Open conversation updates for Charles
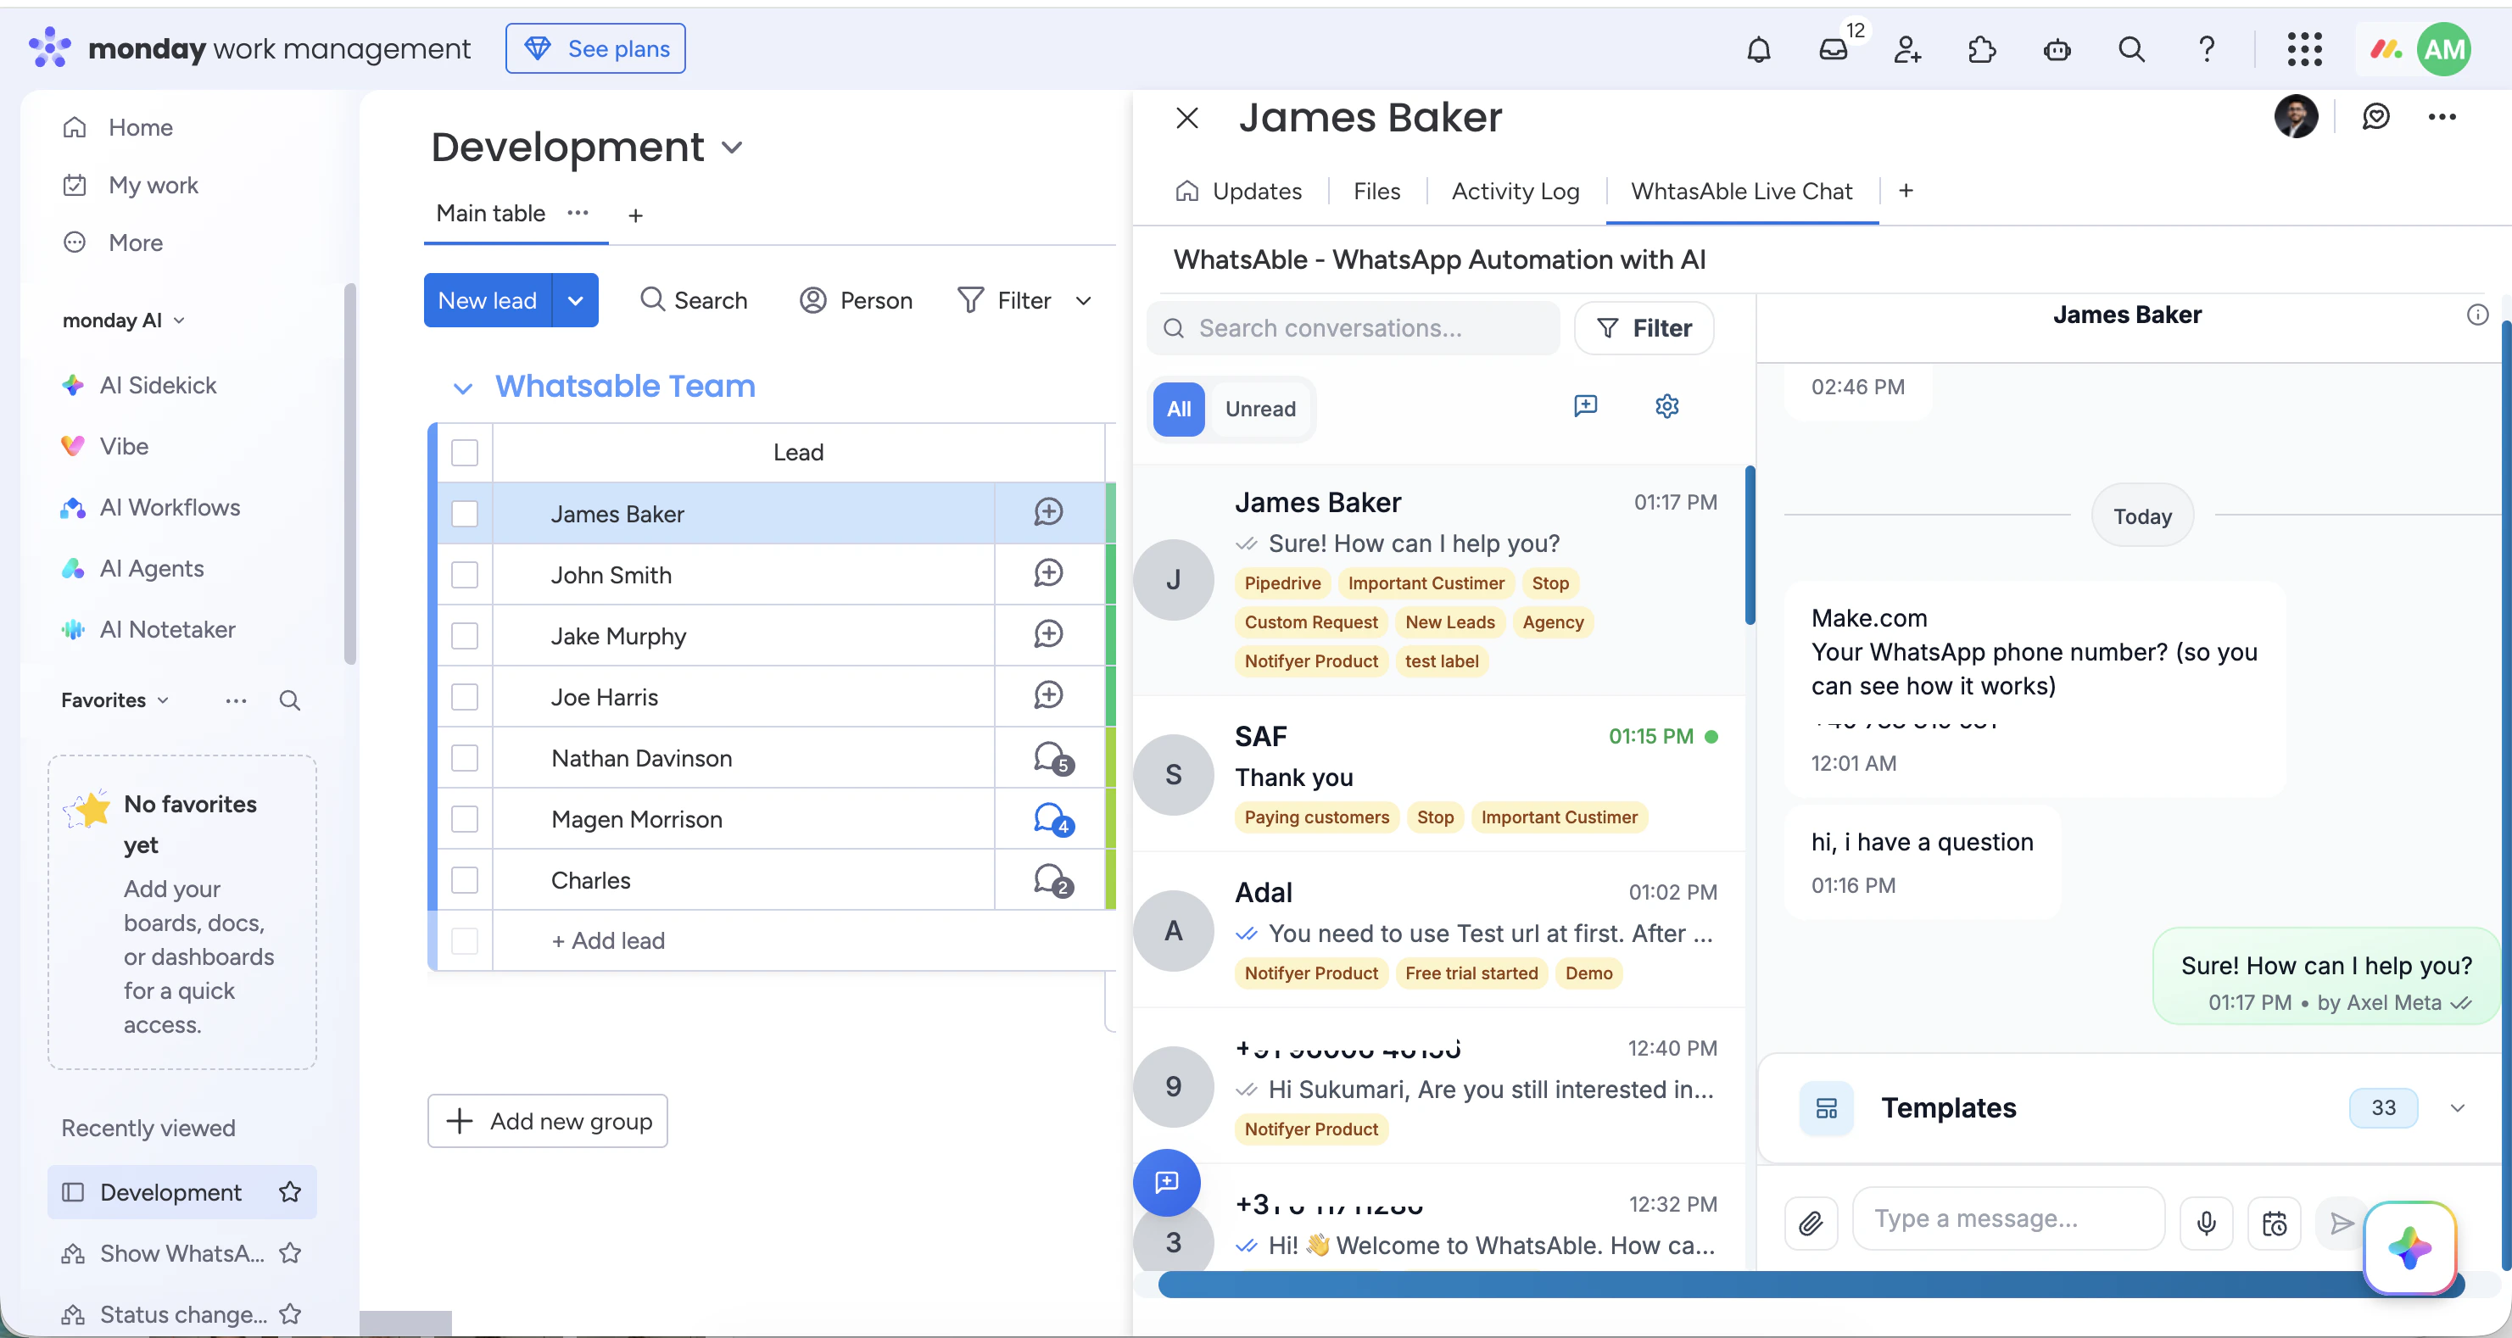 (1052, 881)
